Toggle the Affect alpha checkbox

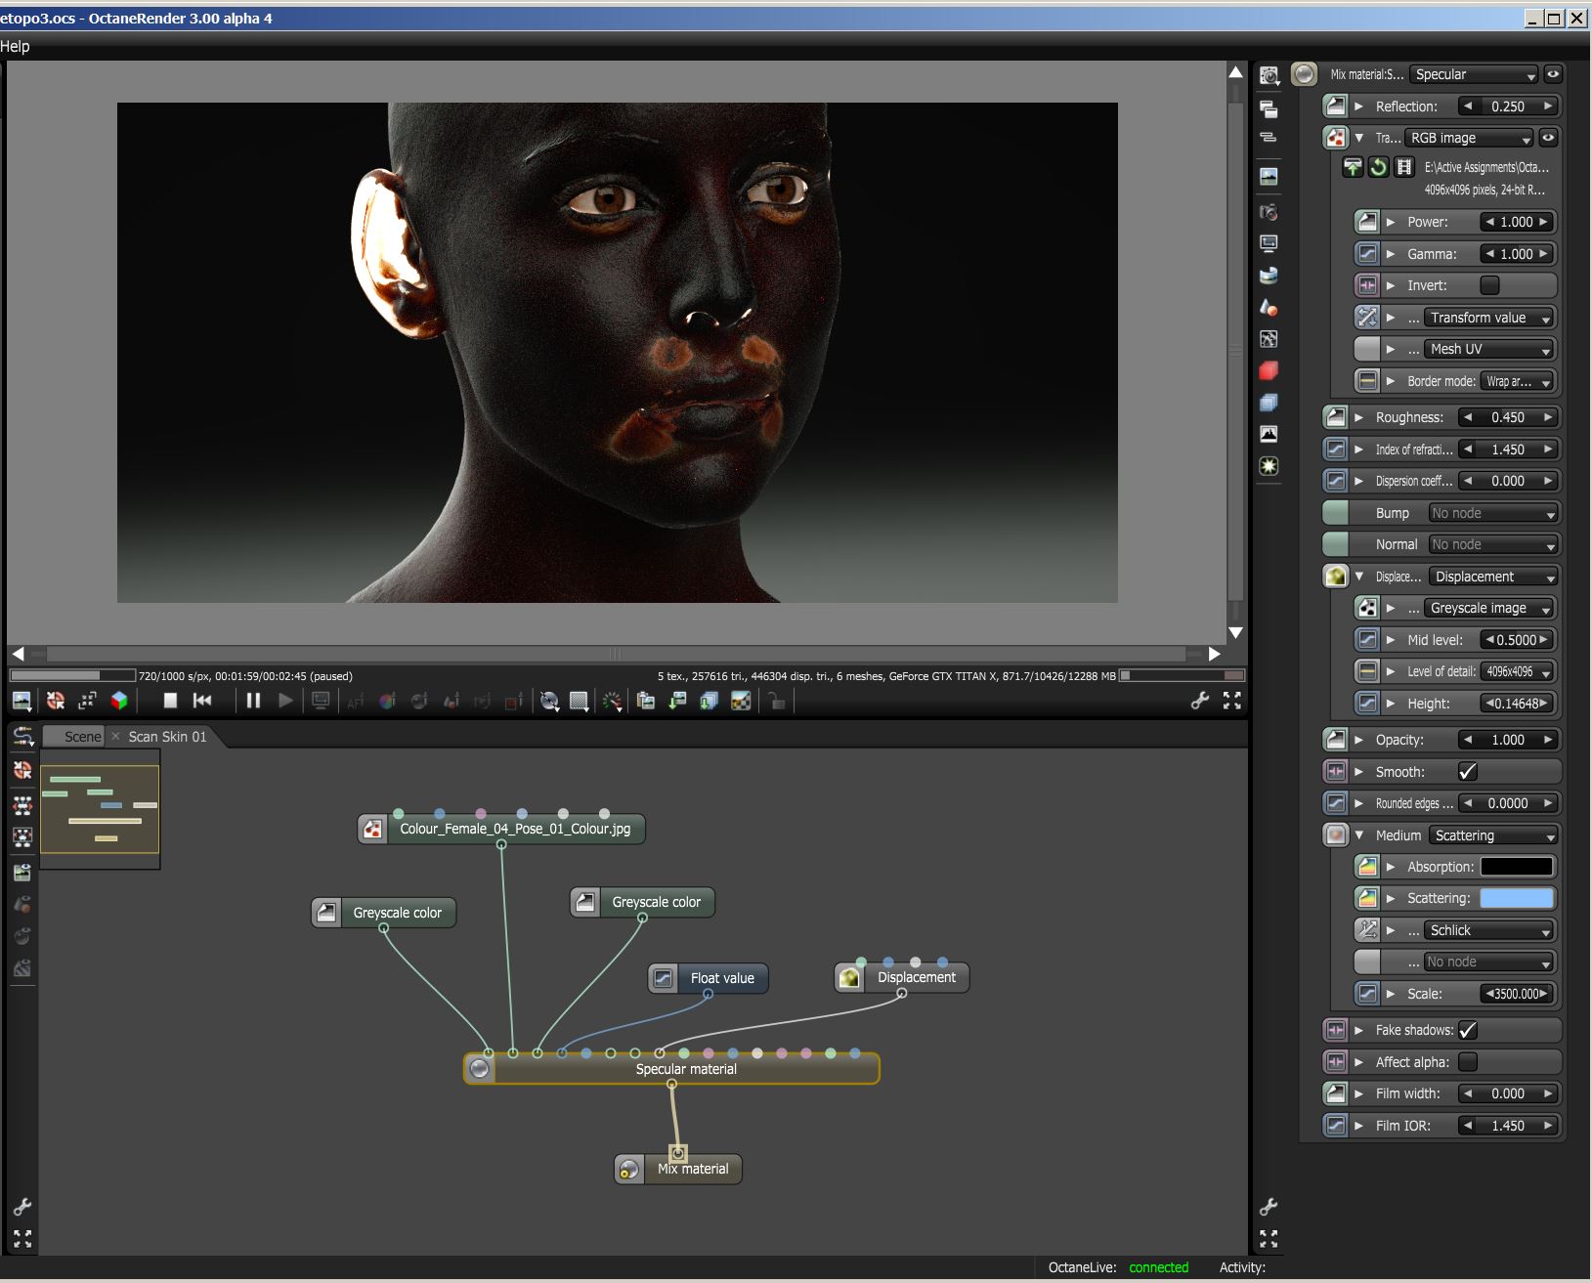tap(1467, 1062)
